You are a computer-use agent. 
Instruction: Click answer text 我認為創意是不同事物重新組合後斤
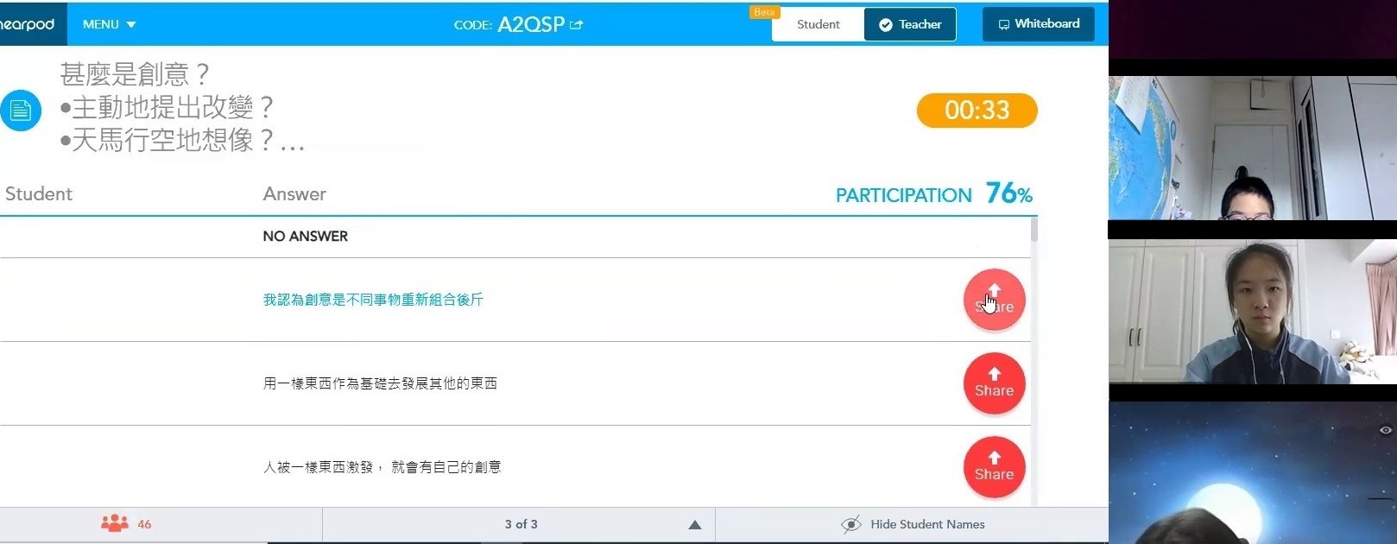point(373,300)
